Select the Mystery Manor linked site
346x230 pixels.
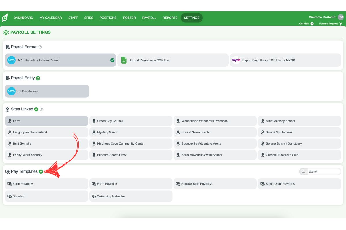point(131,132)
